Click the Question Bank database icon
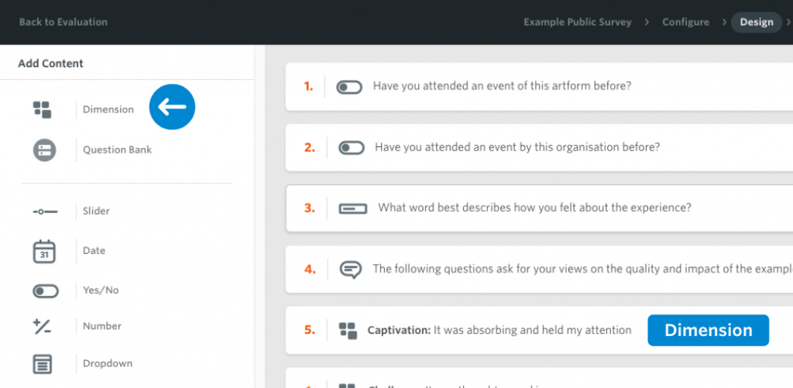 44,150
